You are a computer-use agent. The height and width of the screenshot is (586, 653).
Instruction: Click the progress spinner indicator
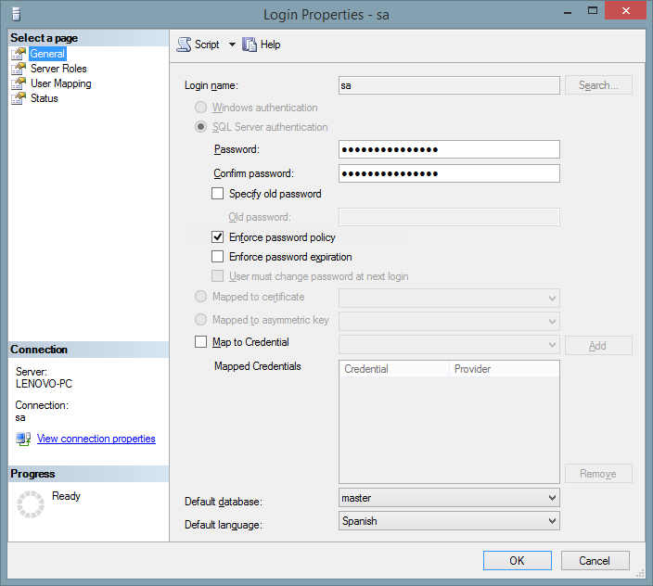pos(31,504)
